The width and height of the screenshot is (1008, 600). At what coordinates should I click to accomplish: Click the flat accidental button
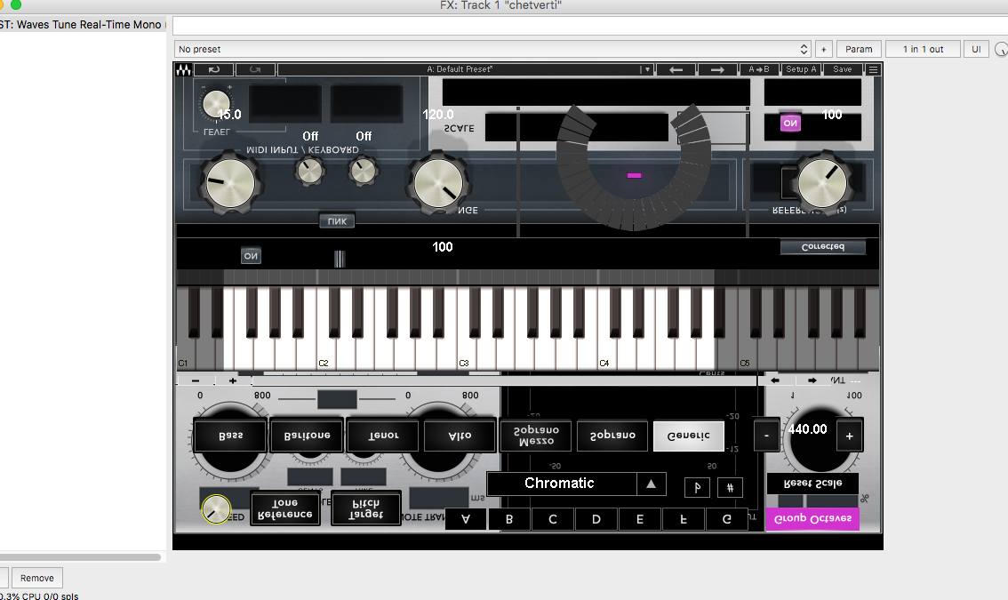pos(697,487)
